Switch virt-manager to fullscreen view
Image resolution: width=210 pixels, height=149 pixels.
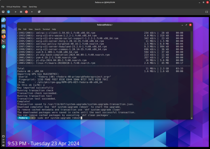coord(207,12)
